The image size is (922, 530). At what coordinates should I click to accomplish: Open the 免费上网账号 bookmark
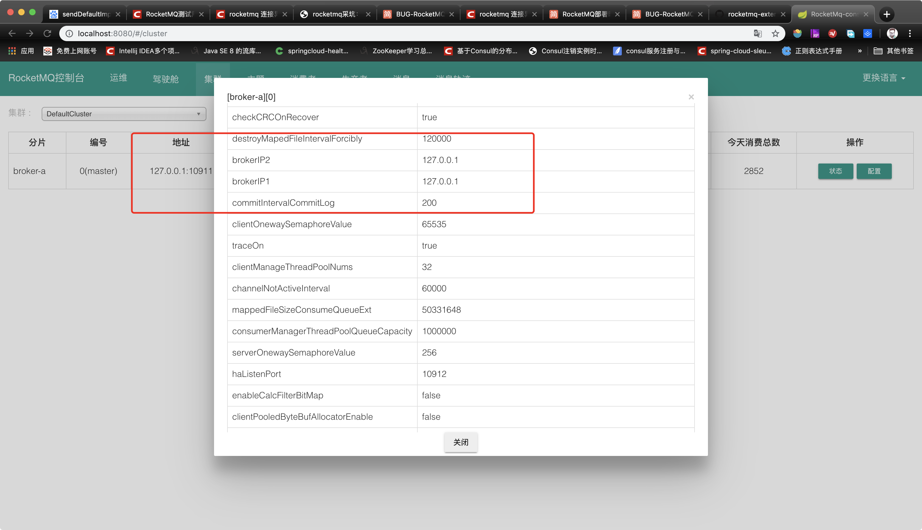tap(70, 51)
